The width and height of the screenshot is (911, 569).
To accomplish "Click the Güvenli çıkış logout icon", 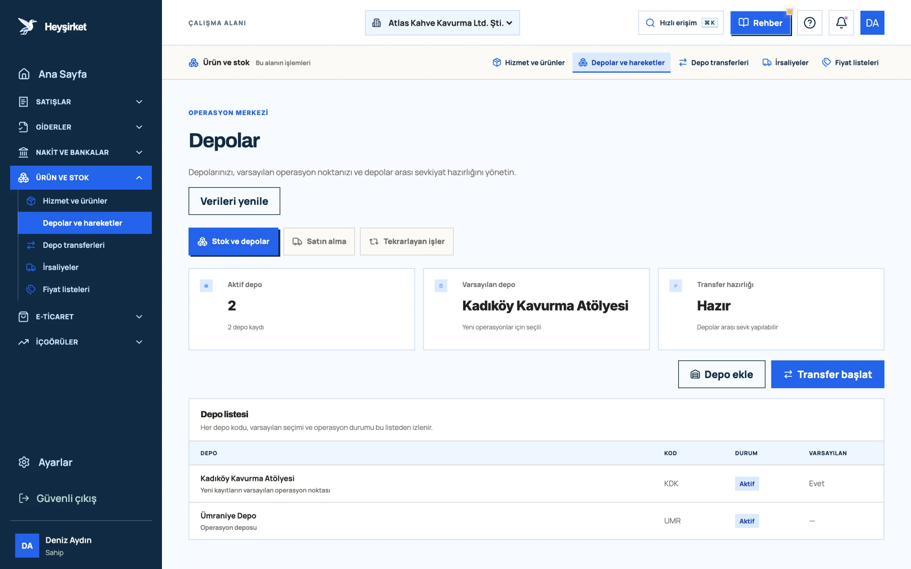I will (24, 498).
